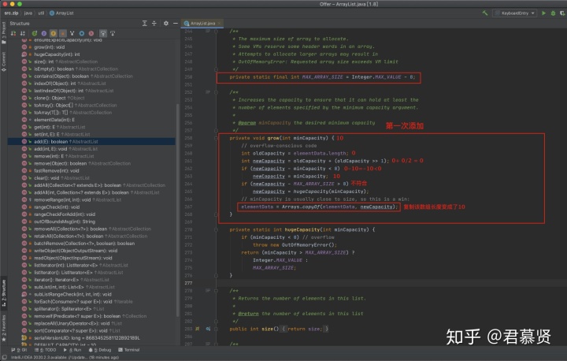Click the util breadcrumb segment
The image size is (567, 361).
[x=41, y=13]
